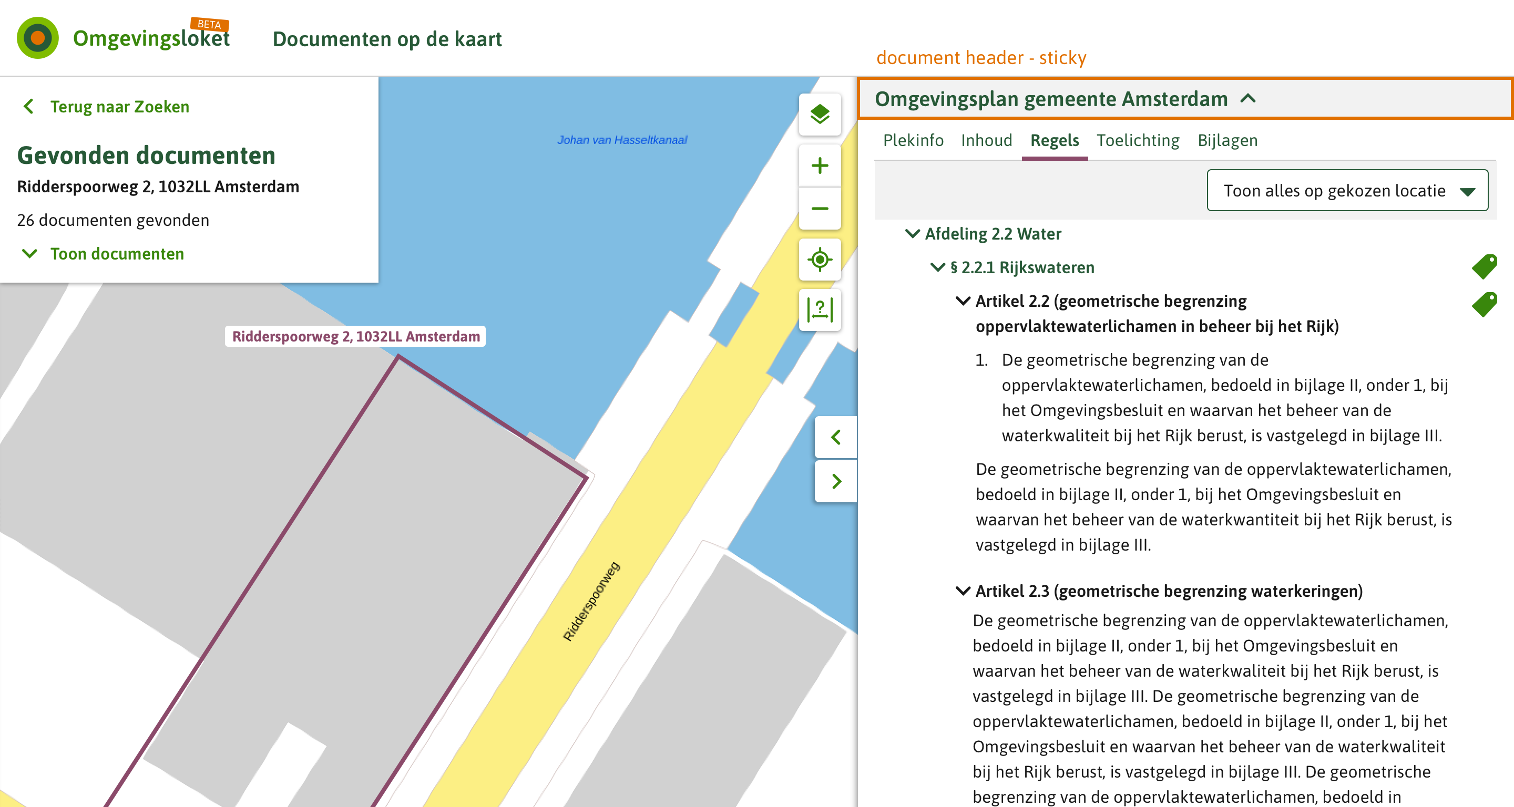The width and height of the screenshot is (1514, 807).
Task: Go back via Terug naar Zoeken link
Action: pos(119,106)
